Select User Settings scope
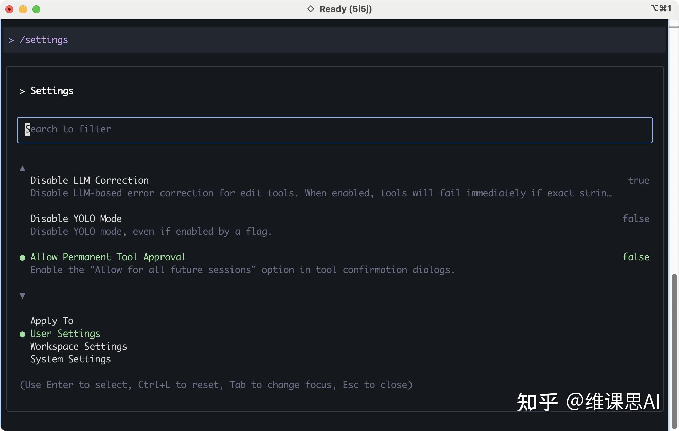The image size is (679, 431). click(65, 334)
